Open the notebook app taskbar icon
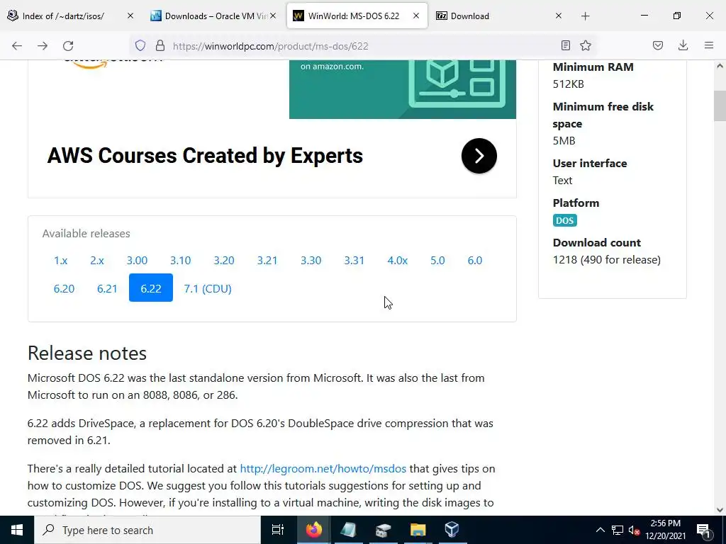The height and width of the screenshot is (544, 726). click(349, 530)
